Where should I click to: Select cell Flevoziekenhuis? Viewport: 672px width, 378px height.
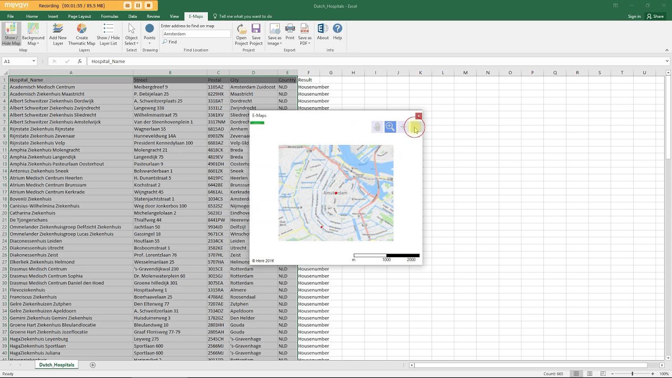click(x=71, y=290)
